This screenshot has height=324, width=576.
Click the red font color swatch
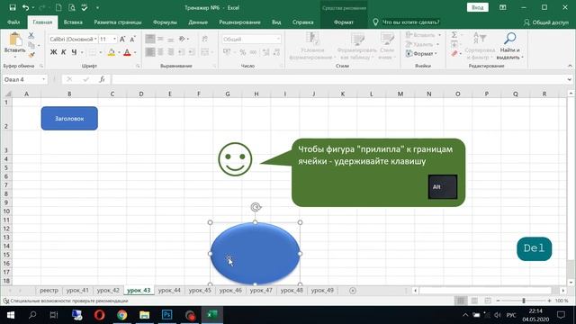(x=127, y=52)
